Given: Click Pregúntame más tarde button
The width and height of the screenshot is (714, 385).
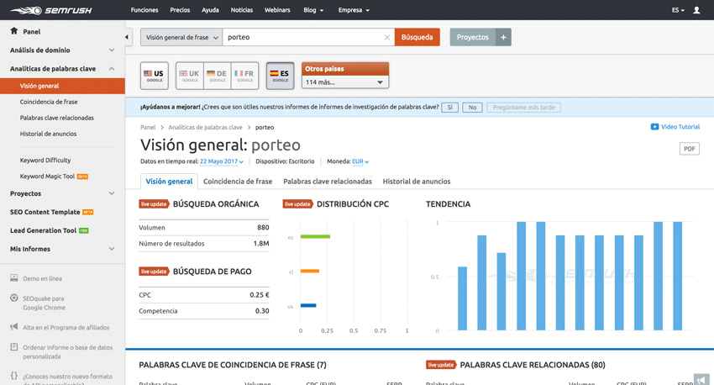Looking at the screenshot, I should point(523,108).
